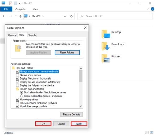Click the Up directory arrow
Screen dimensions: 155x135
point(20,16)
